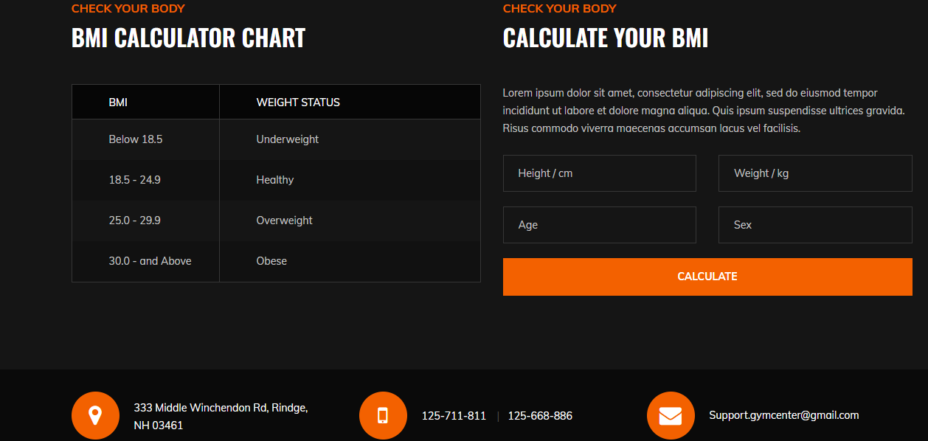Viewport: 928px width, 441px height.
Task: Click the phone number 125-668-886
Action: pos(540,416)
